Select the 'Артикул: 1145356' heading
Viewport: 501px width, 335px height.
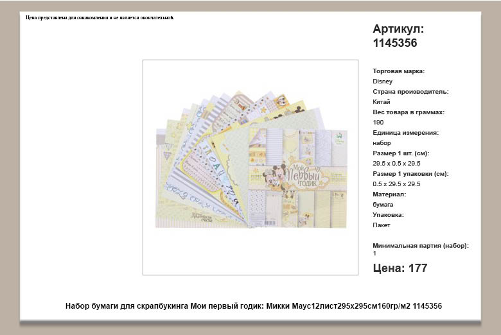point(398,36)
